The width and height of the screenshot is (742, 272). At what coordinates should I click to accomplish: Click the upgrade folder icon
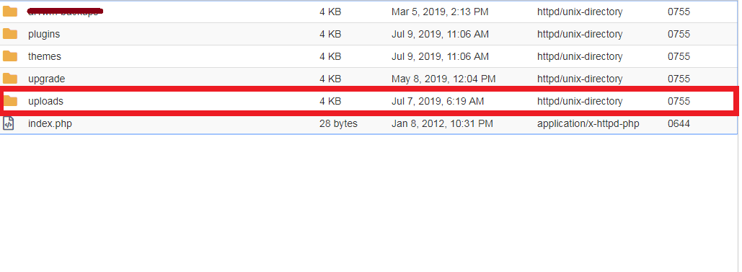[x=10, y=78]
